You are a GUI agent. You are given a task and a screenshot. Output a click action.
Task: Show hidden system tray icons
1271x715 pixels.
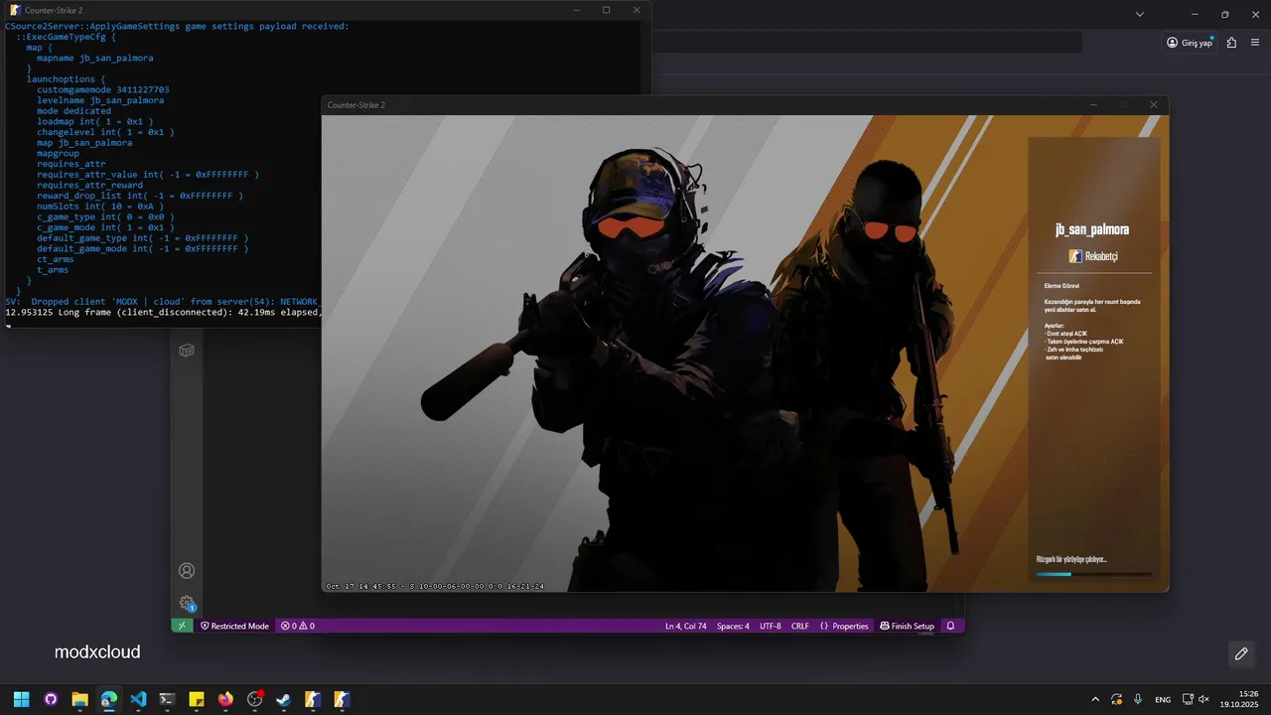click(x=1095, y=699)
